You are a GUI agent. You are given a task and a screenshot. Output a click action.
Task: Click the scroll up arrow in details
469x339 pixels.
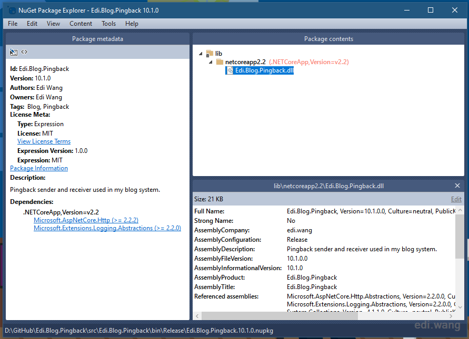coord(460,210)
